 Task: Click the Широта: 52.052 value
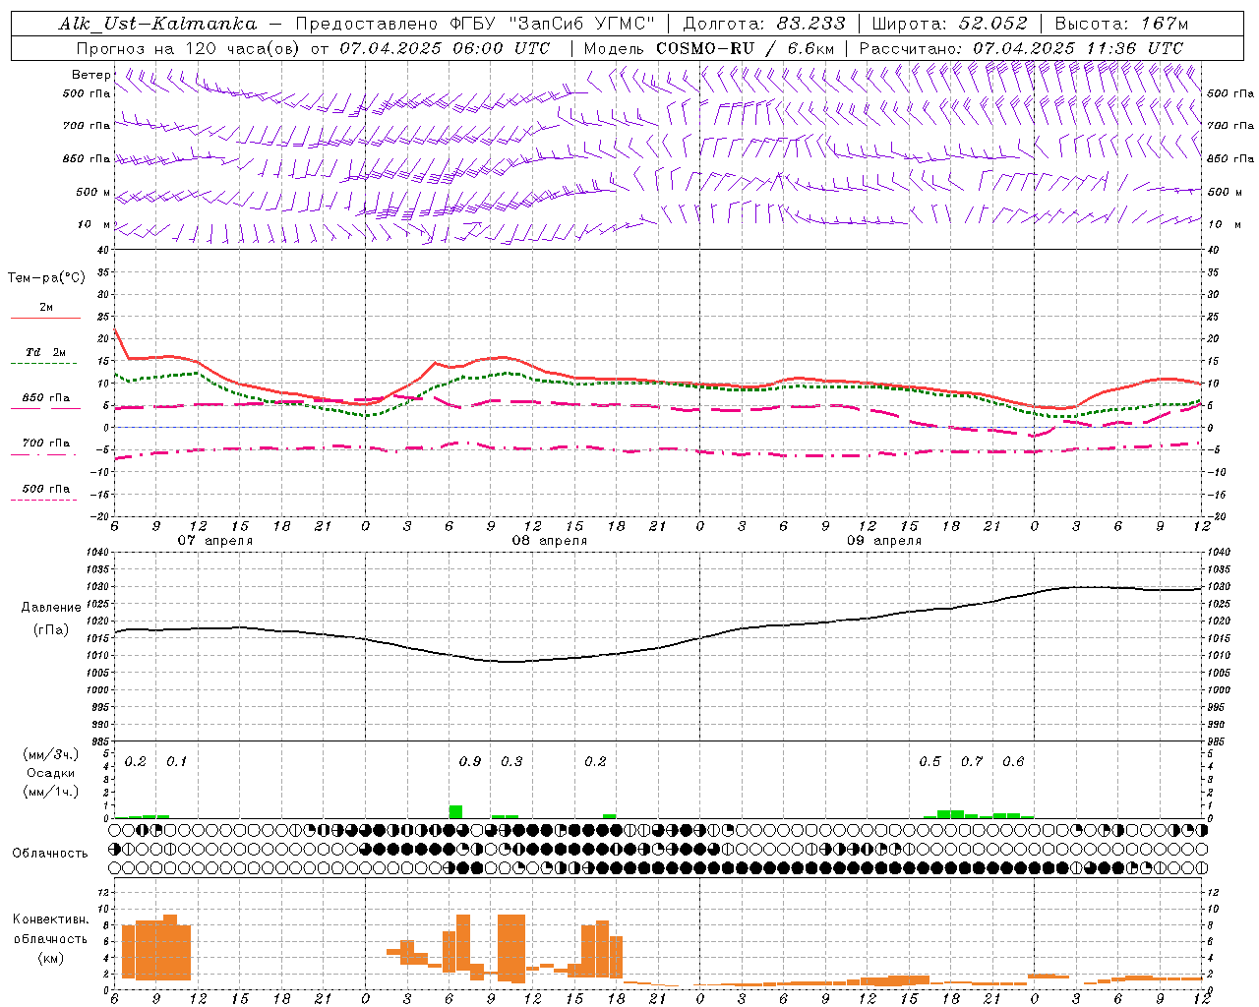point(950,24)
